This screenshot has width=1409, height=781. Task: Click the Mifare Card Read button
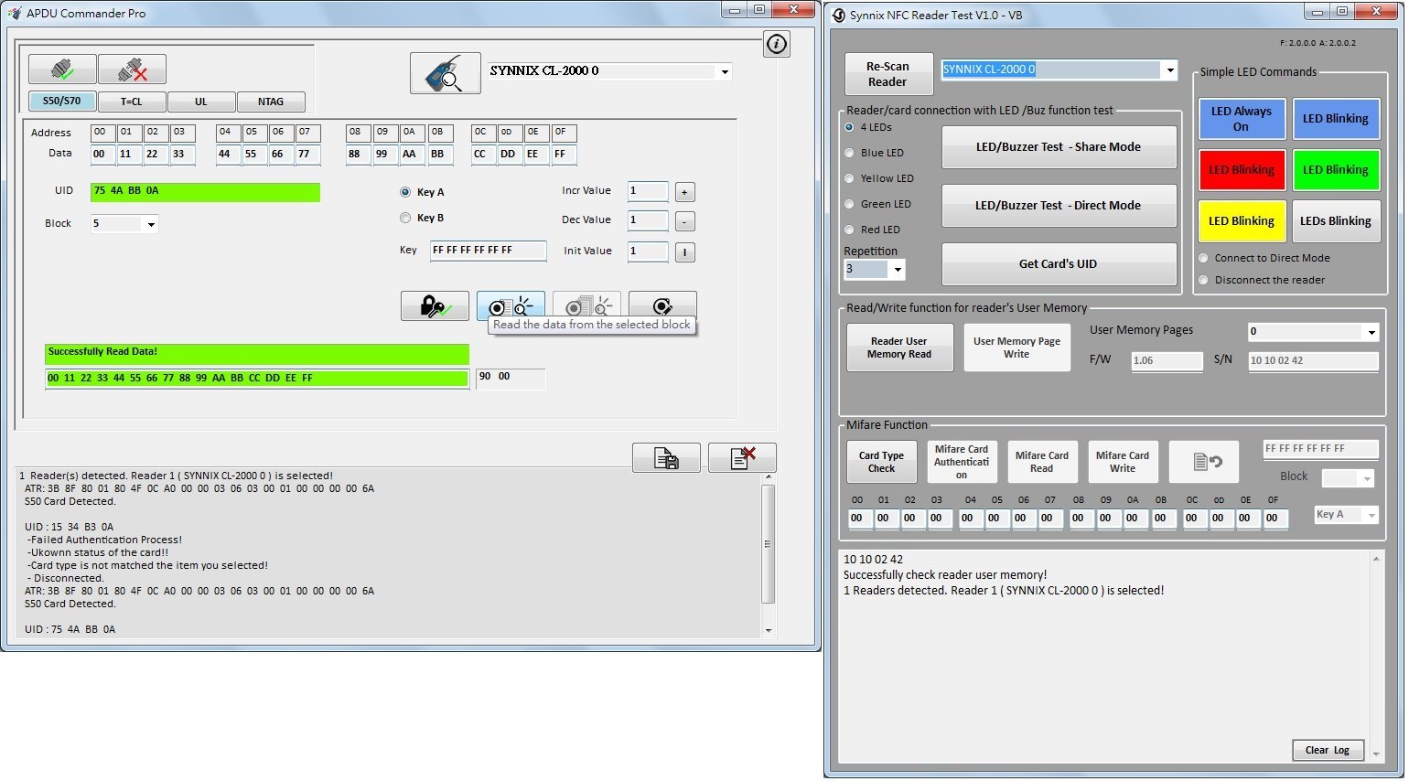click(1042, 462)
